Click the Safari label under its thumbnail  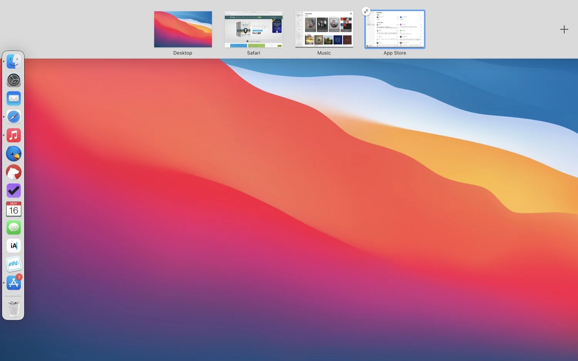click(254, 53)
